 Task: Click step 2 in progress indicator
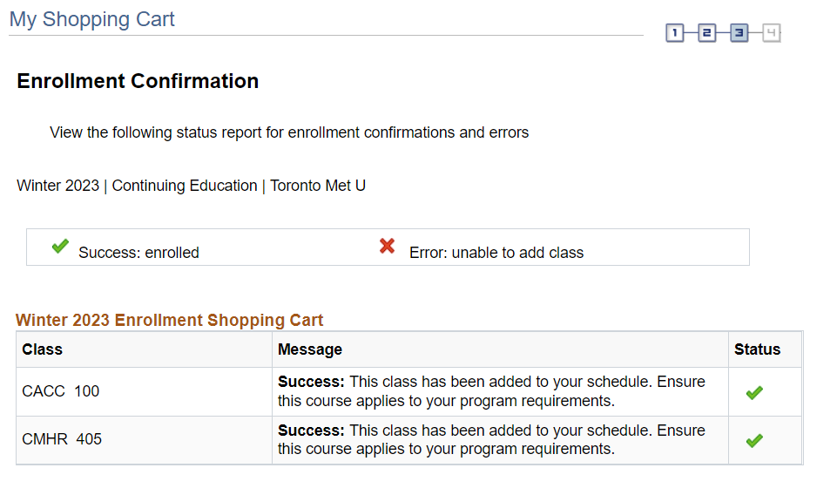pyautogui.click(x=706, y=33)
